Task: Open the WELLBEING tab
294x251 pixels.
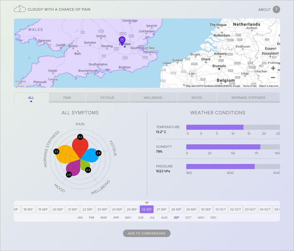Action: 153,98
